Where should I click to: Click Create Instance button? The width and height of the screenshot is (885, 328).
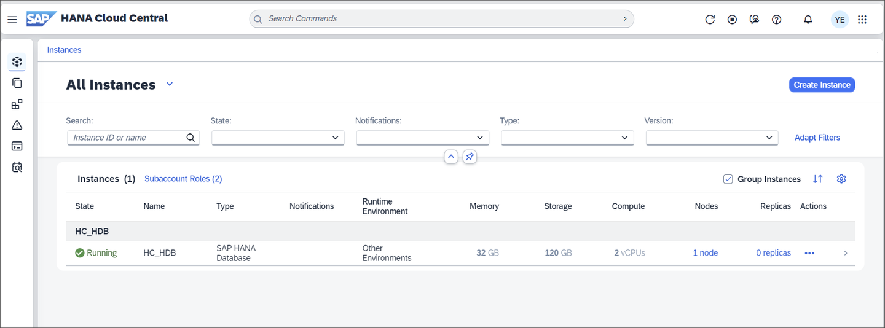[822, 85]
